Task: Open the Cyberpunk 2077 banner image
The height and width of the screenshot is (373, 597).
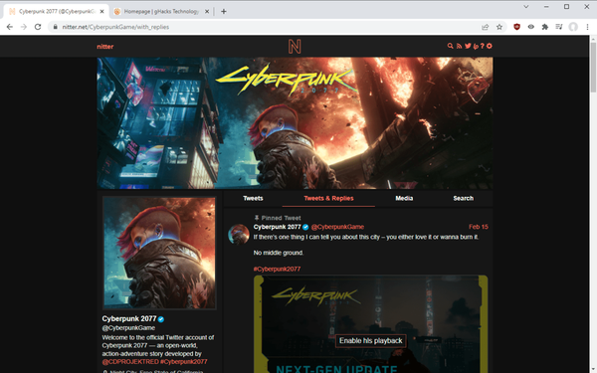Action: point(295,123)
